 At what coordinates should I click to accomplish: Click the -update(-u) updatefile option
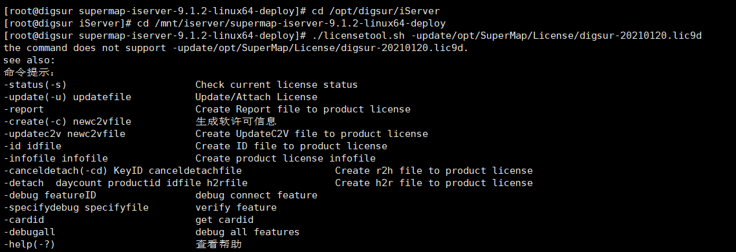[x=67, y=97]
